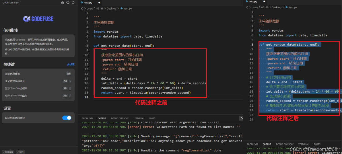Click '86186' in the left breadcrumb
Viewport: 342px width, 154px height.
(100, 9)
